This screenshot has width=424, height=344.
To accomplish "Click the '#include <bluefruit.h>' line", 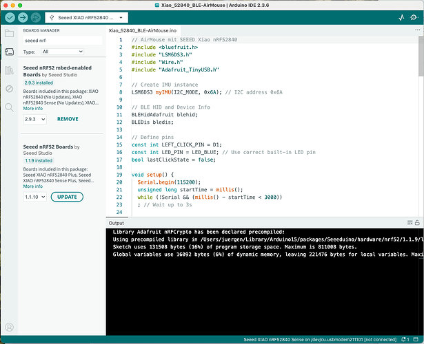I will (x=165, y=47).
